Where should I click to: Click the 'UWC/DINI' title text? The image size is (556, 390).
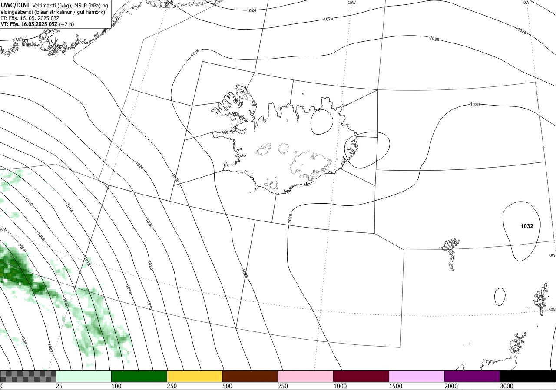[x=16, y=5]
